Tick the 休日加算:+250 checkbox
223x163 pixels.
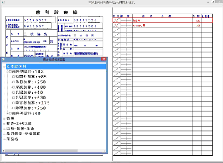[x=14, y=82]
